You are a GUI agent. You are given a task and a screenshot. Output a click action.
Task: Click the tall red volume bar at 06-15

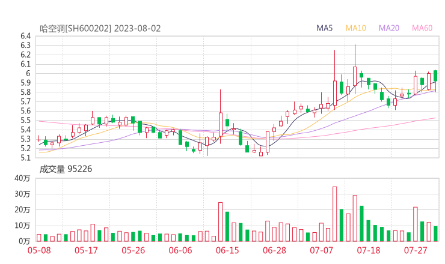pos(221,222)
